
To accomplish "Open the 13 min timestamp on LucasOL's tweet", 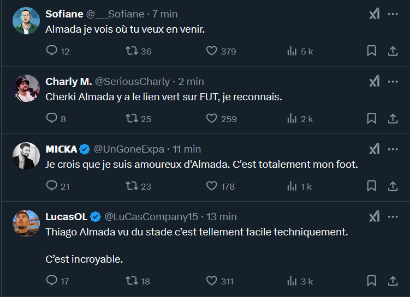I will pos(221,216).
